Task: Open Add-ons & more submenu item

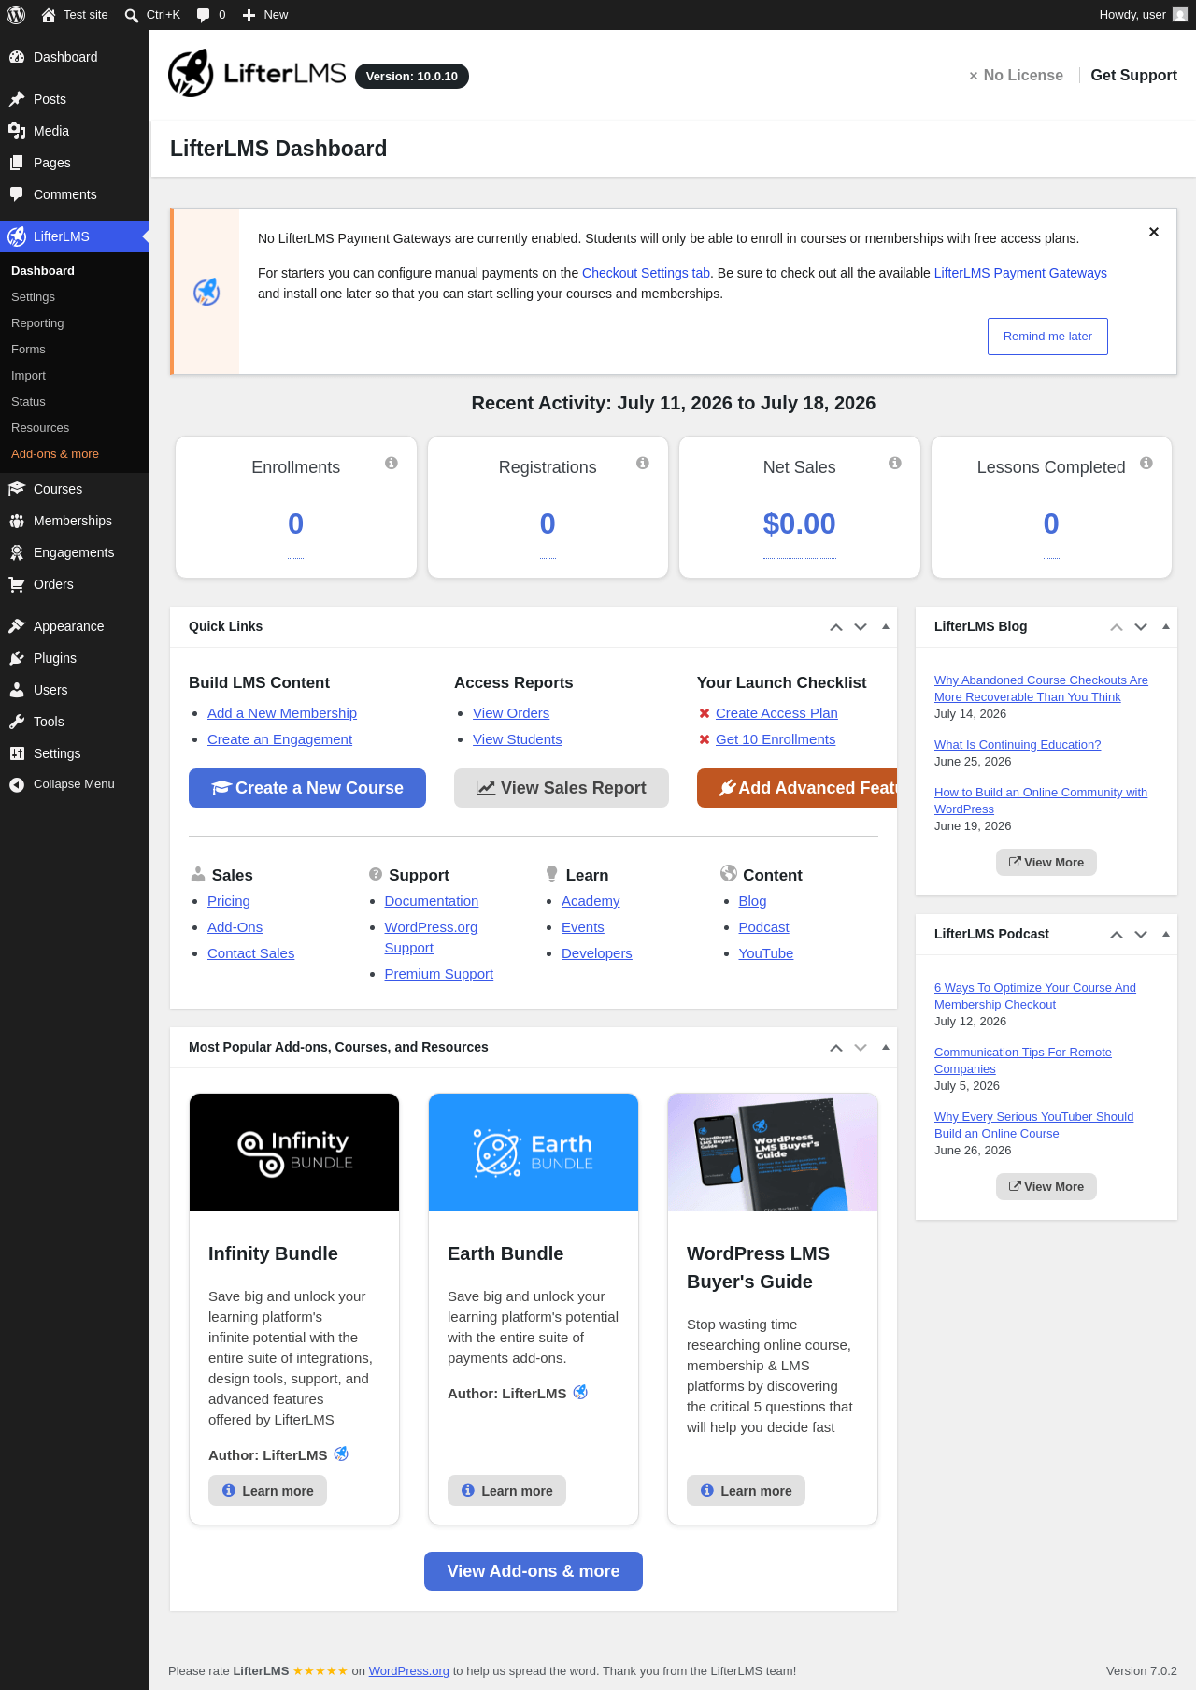Action: (x=55, y=454)
